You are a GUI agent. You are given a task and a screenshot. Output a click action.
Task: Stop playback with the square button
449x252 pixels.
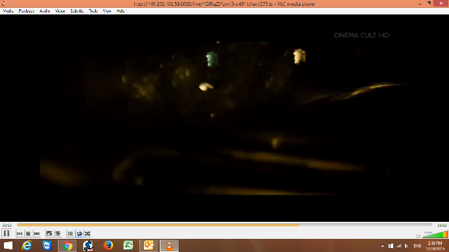tap(28, 234)
